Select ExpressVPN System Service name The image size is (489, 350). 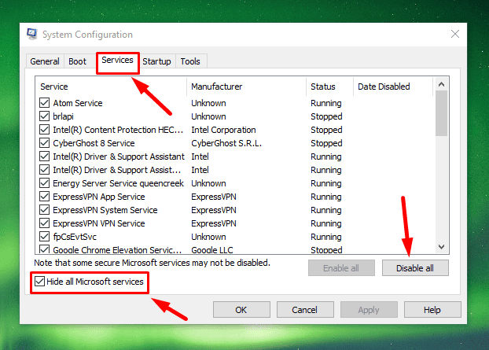pos(105,210)
